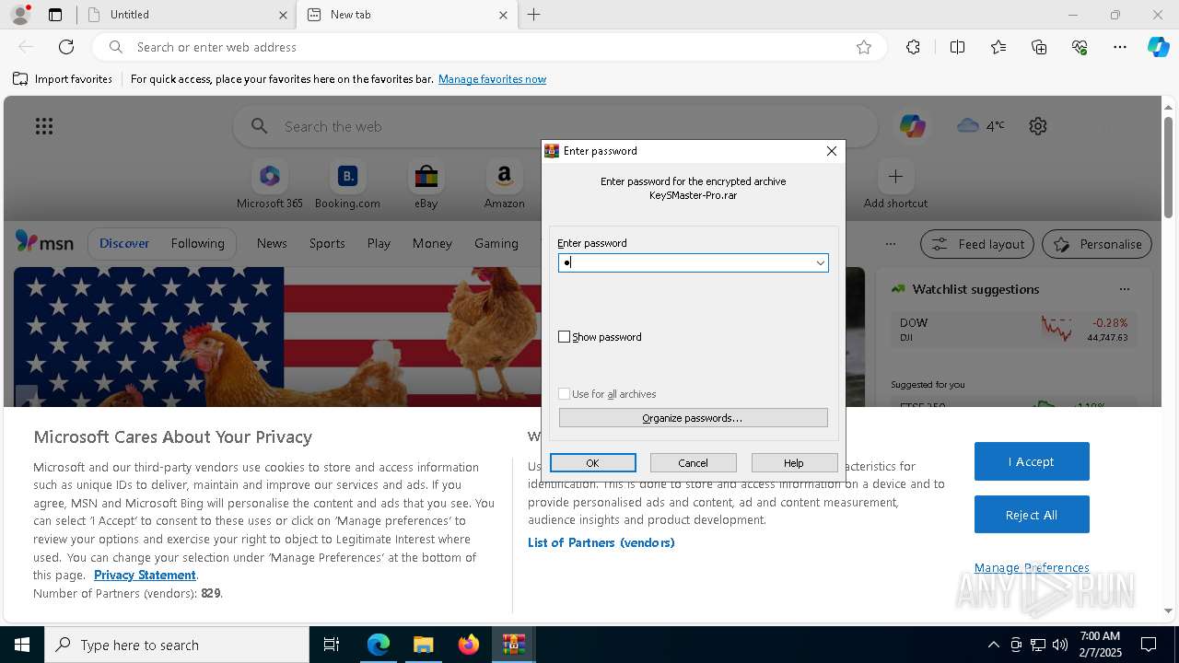The height and width of the screenshot is (663, 1179).
Task: View weather 4°C widget
Action: click(981, 126)
